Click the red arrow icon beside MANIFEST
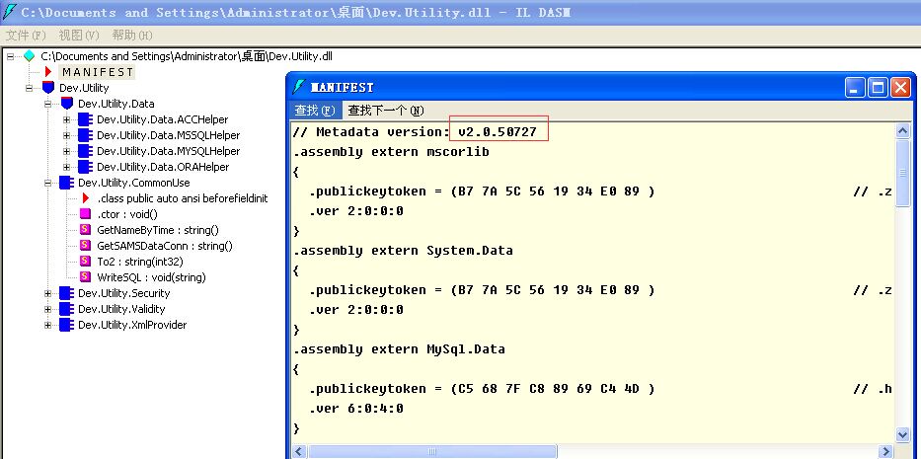This screenshot has width=921, height=459. [48, 72]
